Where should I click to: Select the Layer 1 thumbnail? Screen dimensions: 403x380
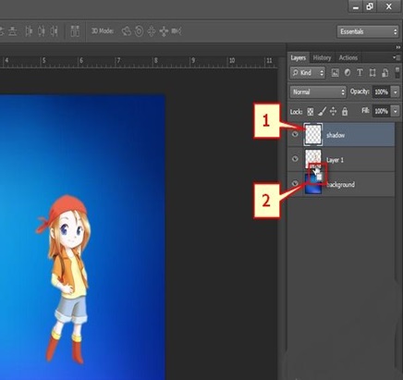click(x=312, y=159)
